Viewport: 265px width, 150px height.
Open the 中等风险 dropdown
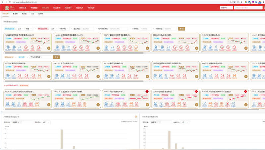(64, 29)
